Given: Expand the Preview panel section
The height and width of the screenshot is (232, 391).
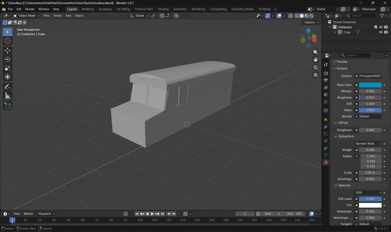Looking at the screenshot, I should [342, 62].
